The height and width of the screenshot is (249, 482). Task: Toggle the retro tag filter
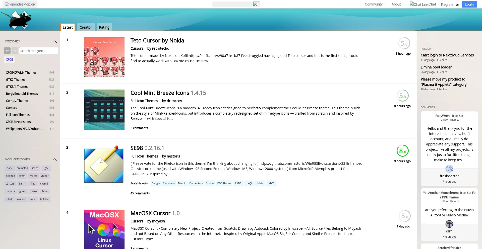pyautogui.click(x=34, y=191)
